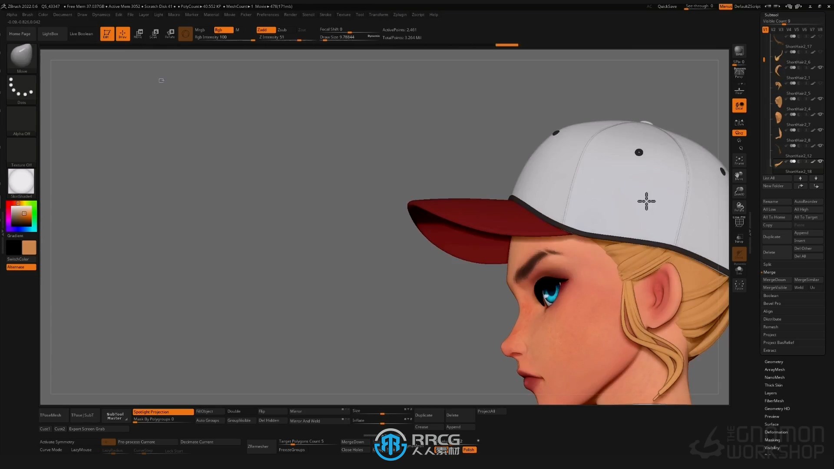Click the Frame view icon

pos(739,160)
